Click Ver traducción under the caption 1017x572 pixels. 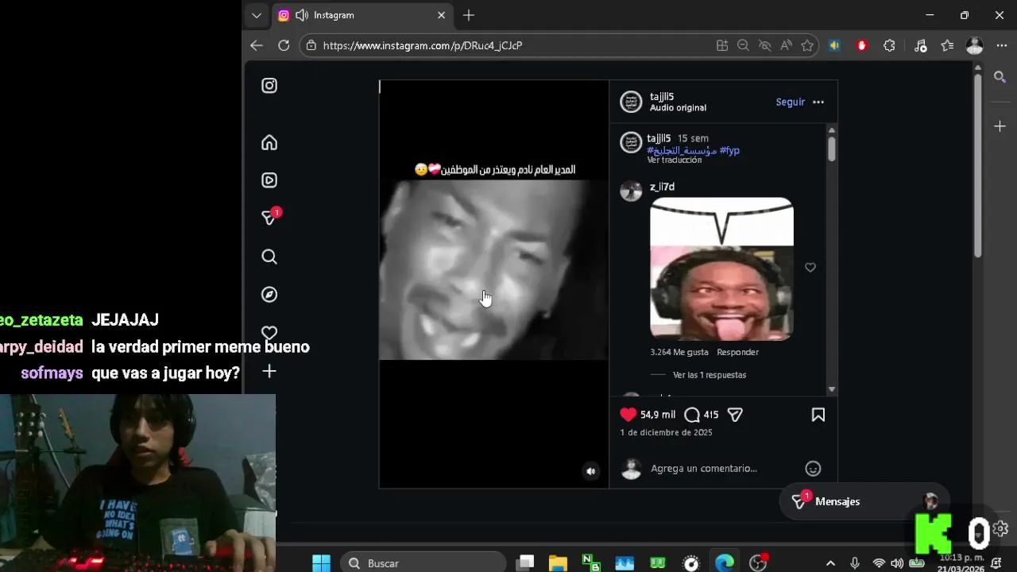tap(674, 160)
